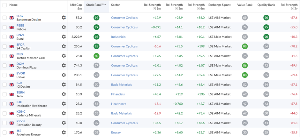Open settings gear for Jadestone Energy row
Screen dimensions: 300x137
[x=64, y=133]
